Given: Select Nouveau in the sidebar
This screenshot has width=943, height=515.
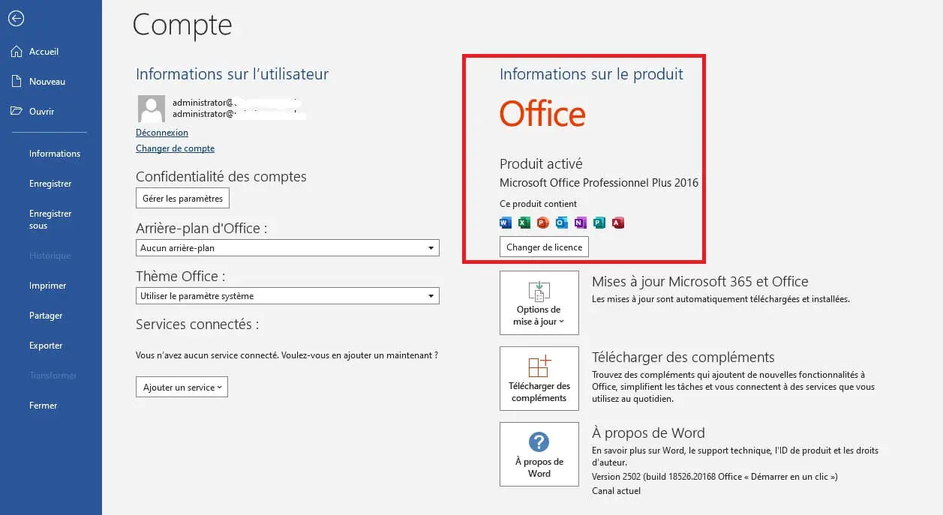Looking at the screenshot, I should (47, 82).
